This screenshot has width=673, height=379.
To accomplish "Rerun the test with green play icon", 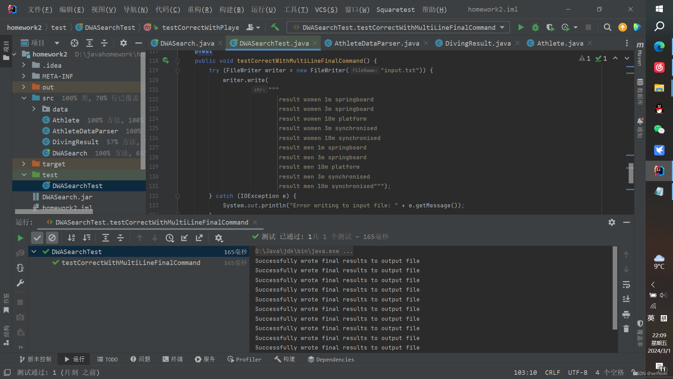I will pyautogui.click(x=20, y=238).
